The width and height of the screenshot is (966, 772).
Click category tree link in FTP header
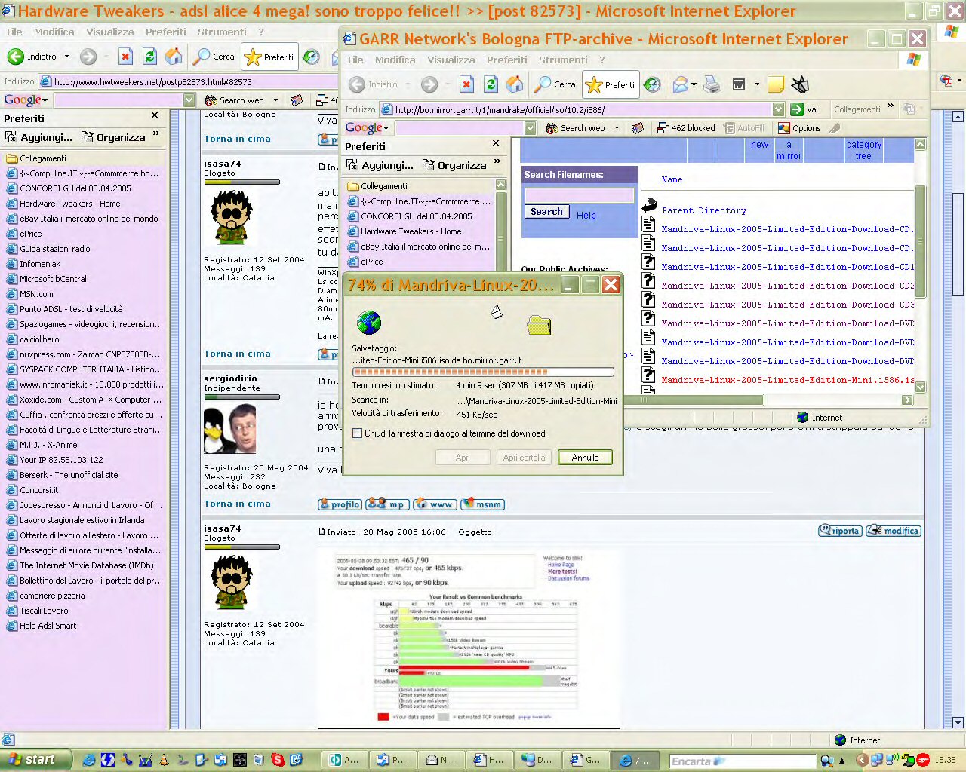(864, 150)
